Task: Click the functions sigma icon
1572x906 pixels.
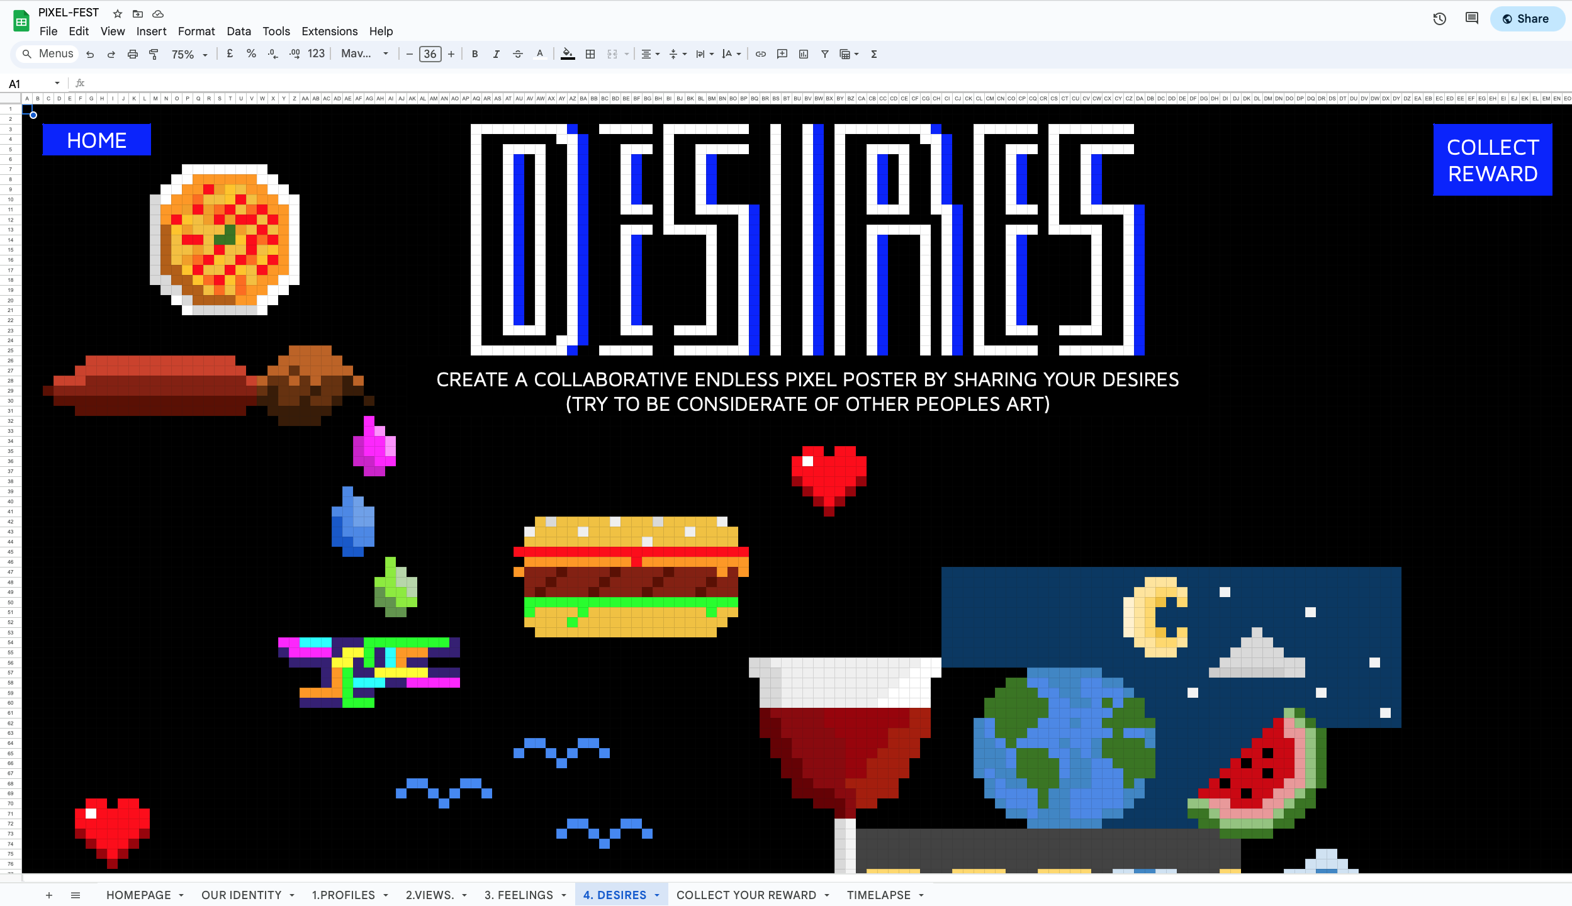Action: pyautogui.click(x=874, y=54)
